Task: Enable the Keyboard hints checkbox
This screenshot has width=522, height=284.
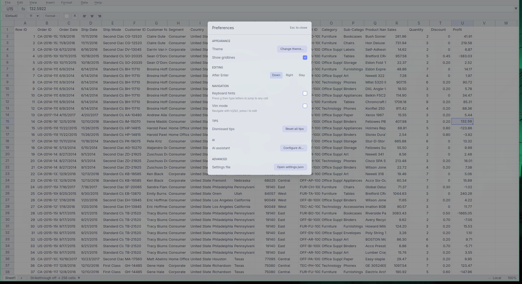Action: point(305,93)
